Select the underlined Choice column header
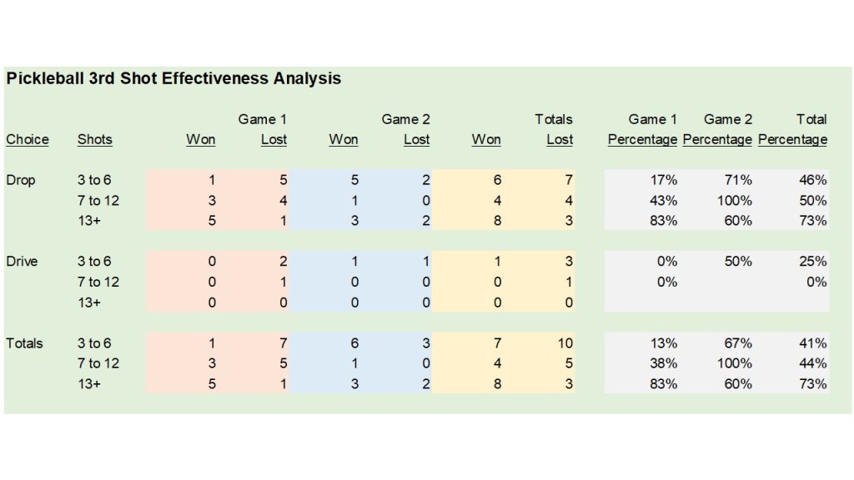Screen dimensions: 854x480 point(28,139)
